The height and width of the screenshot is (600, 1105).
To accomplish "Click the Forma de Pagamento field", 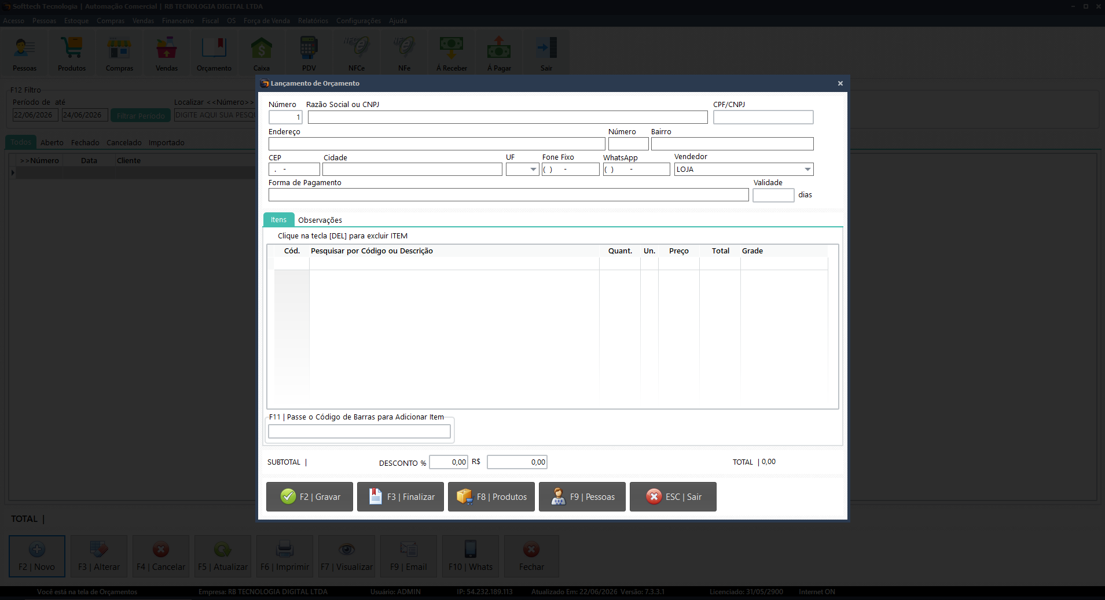I will coord(509,195).
